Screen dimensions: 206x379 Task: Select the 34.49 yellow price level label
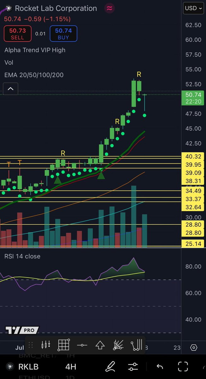click(193, 191)
